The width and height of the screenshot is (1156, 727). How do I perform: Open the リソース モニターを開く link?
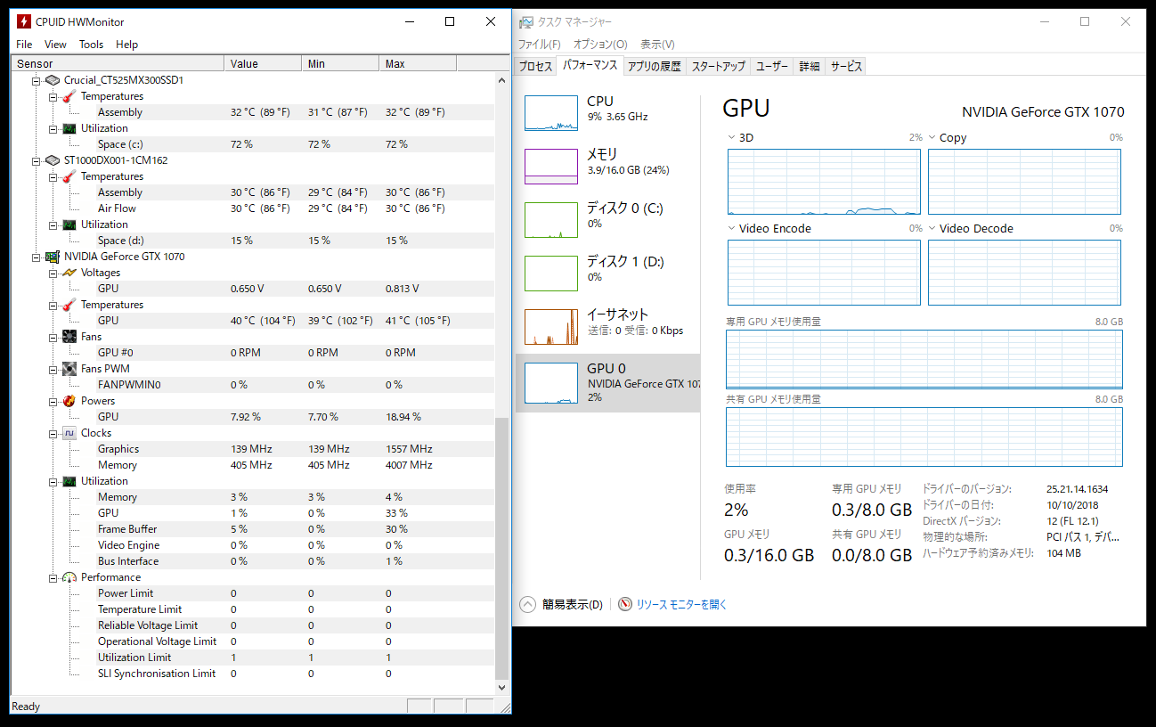(x=681, y=604)
